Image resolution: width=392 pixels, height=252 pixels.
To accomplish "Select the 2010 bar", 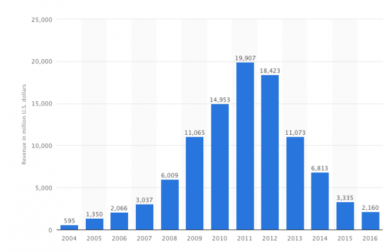I will click(x=220, y=166).
